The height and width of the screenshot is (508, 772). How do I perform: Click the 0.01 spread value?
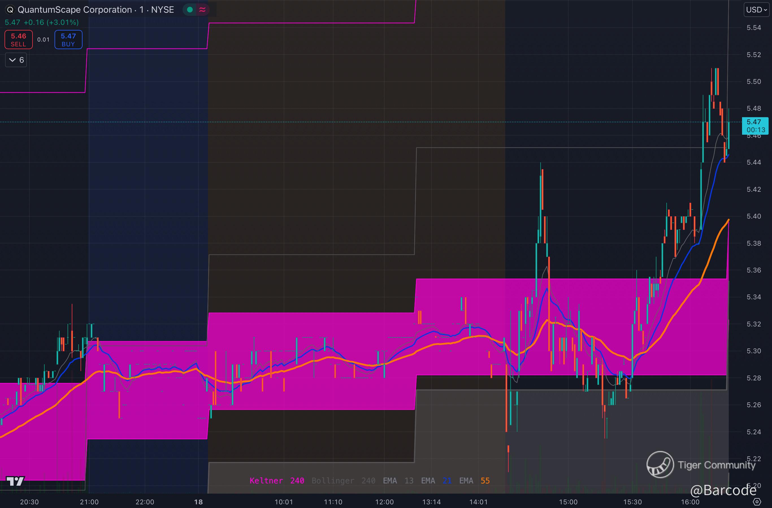point(44,40)
